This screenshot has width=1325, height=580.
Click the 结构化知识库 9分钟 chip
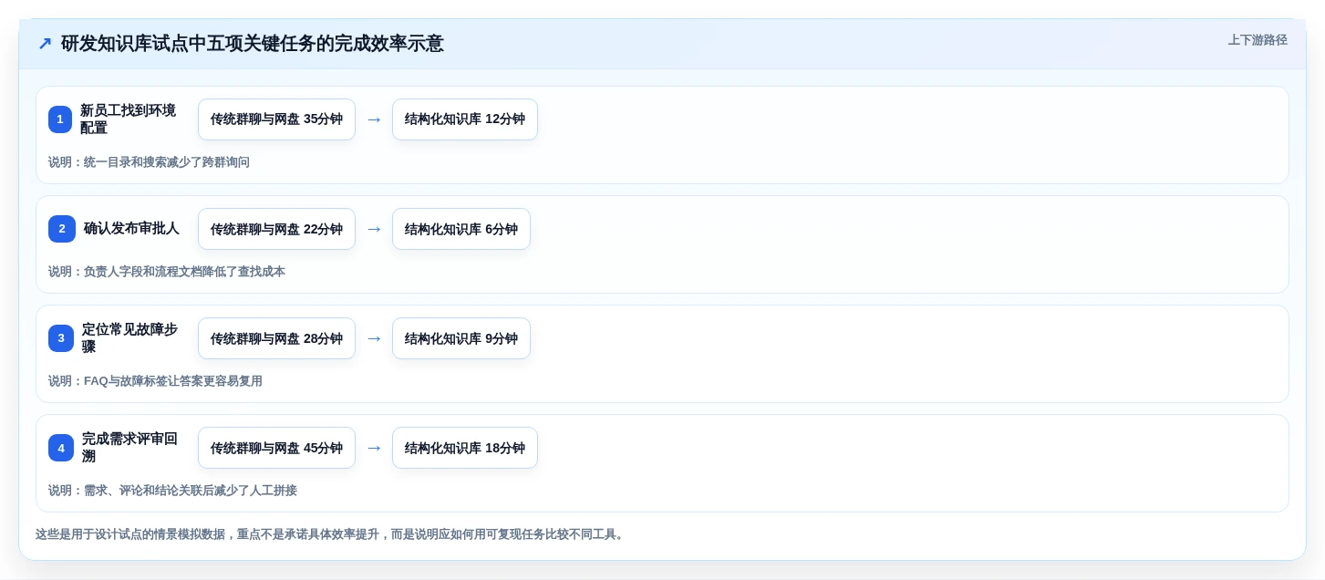[461, 338]
